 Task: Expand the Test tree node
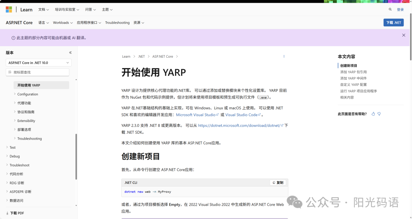7,148
